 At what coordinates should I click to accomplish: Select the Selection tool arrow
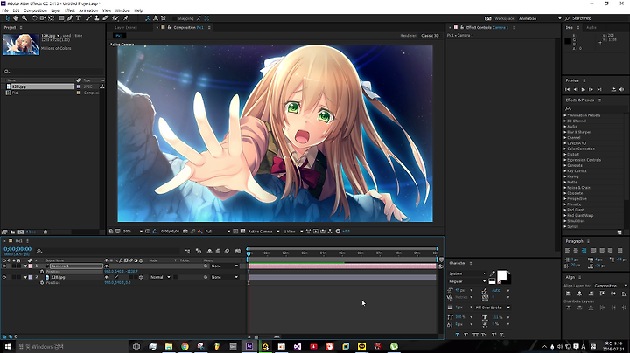point(7,18)
